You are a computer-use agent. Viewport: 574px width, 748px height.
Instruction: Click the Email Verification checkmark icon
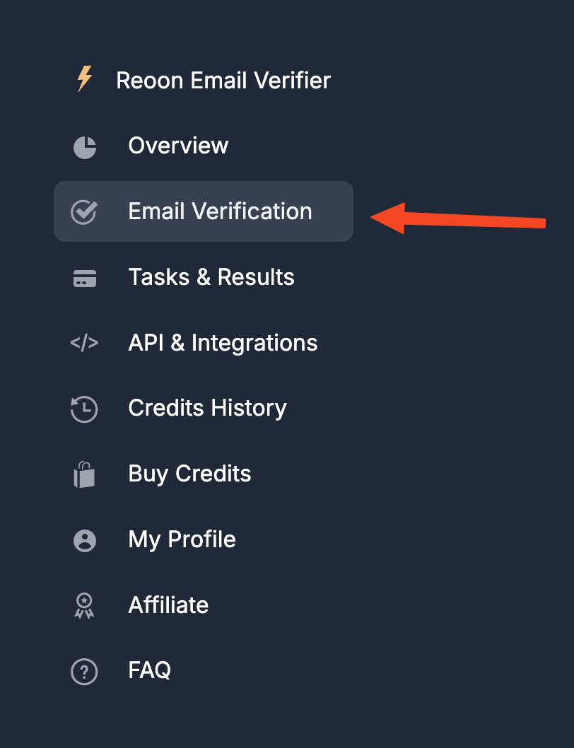[84, 212]
